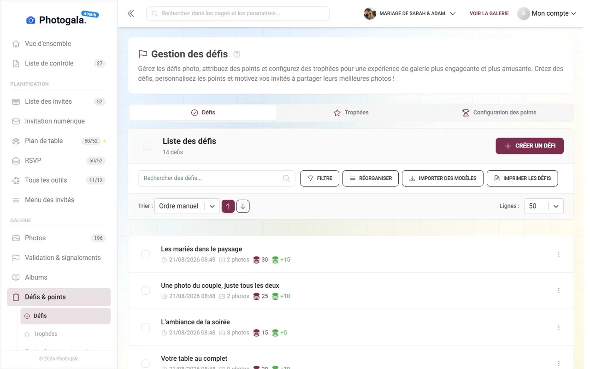Image resolution: width=590 pixels, height=369 pixels.
Task: Open options menu for L'ambiance de la soirée
Action: (559, 327)
